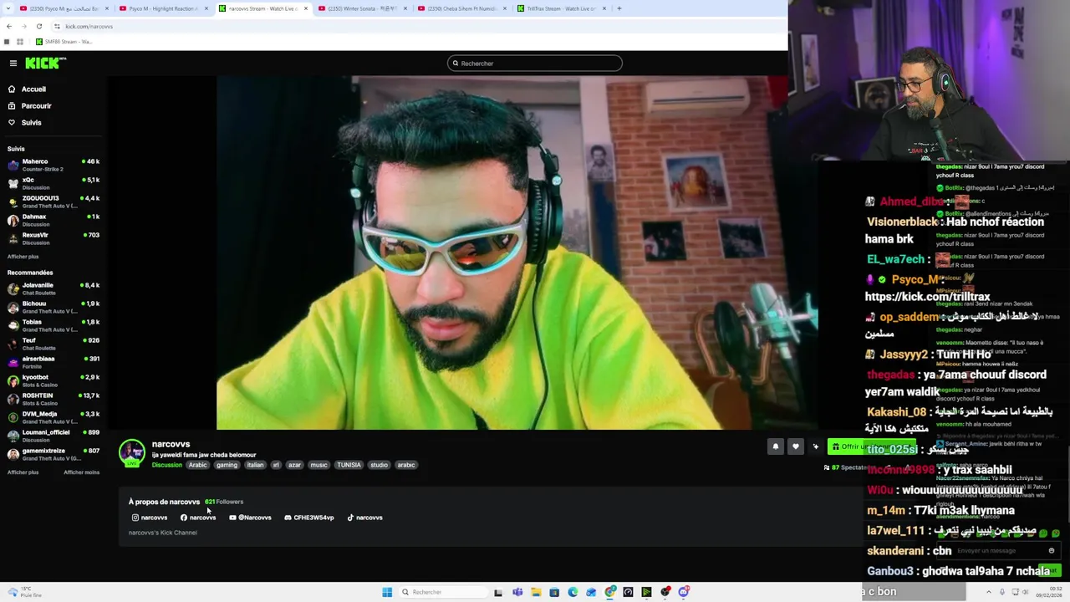Open Microsoft Teams from taskbar
Image resolution: width=1070 pixels, height=602 pixels.
point(517,592)
